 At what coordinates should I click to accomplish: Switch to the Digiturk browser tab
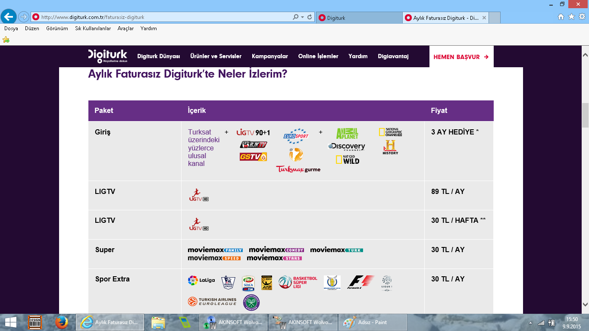[359, 18]
